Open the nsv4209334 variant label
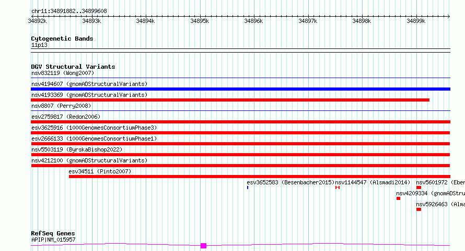 [431, 193]
